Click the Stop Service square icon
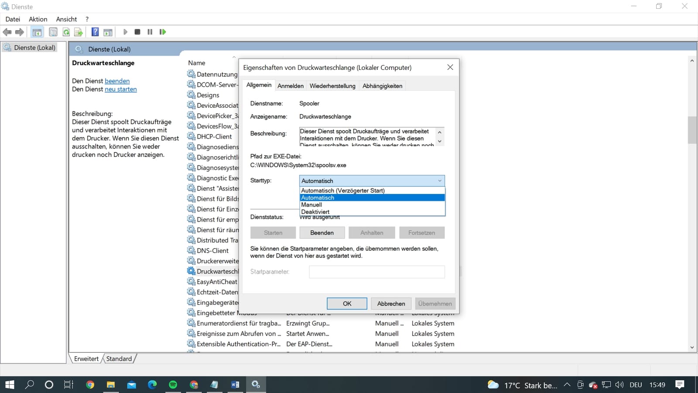698x393 pixels. click(137, 32)
